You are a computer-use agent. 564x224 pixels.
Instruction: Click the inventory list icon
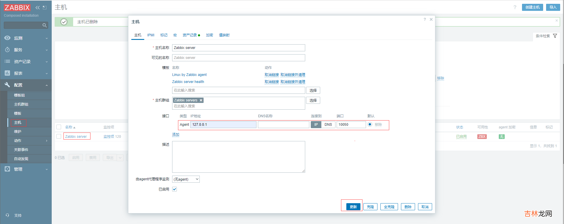point(7,61)
